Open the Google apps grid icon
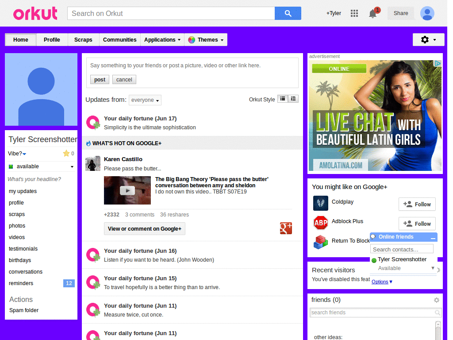This screenshot has height=340, width=453. click(354, 13)
